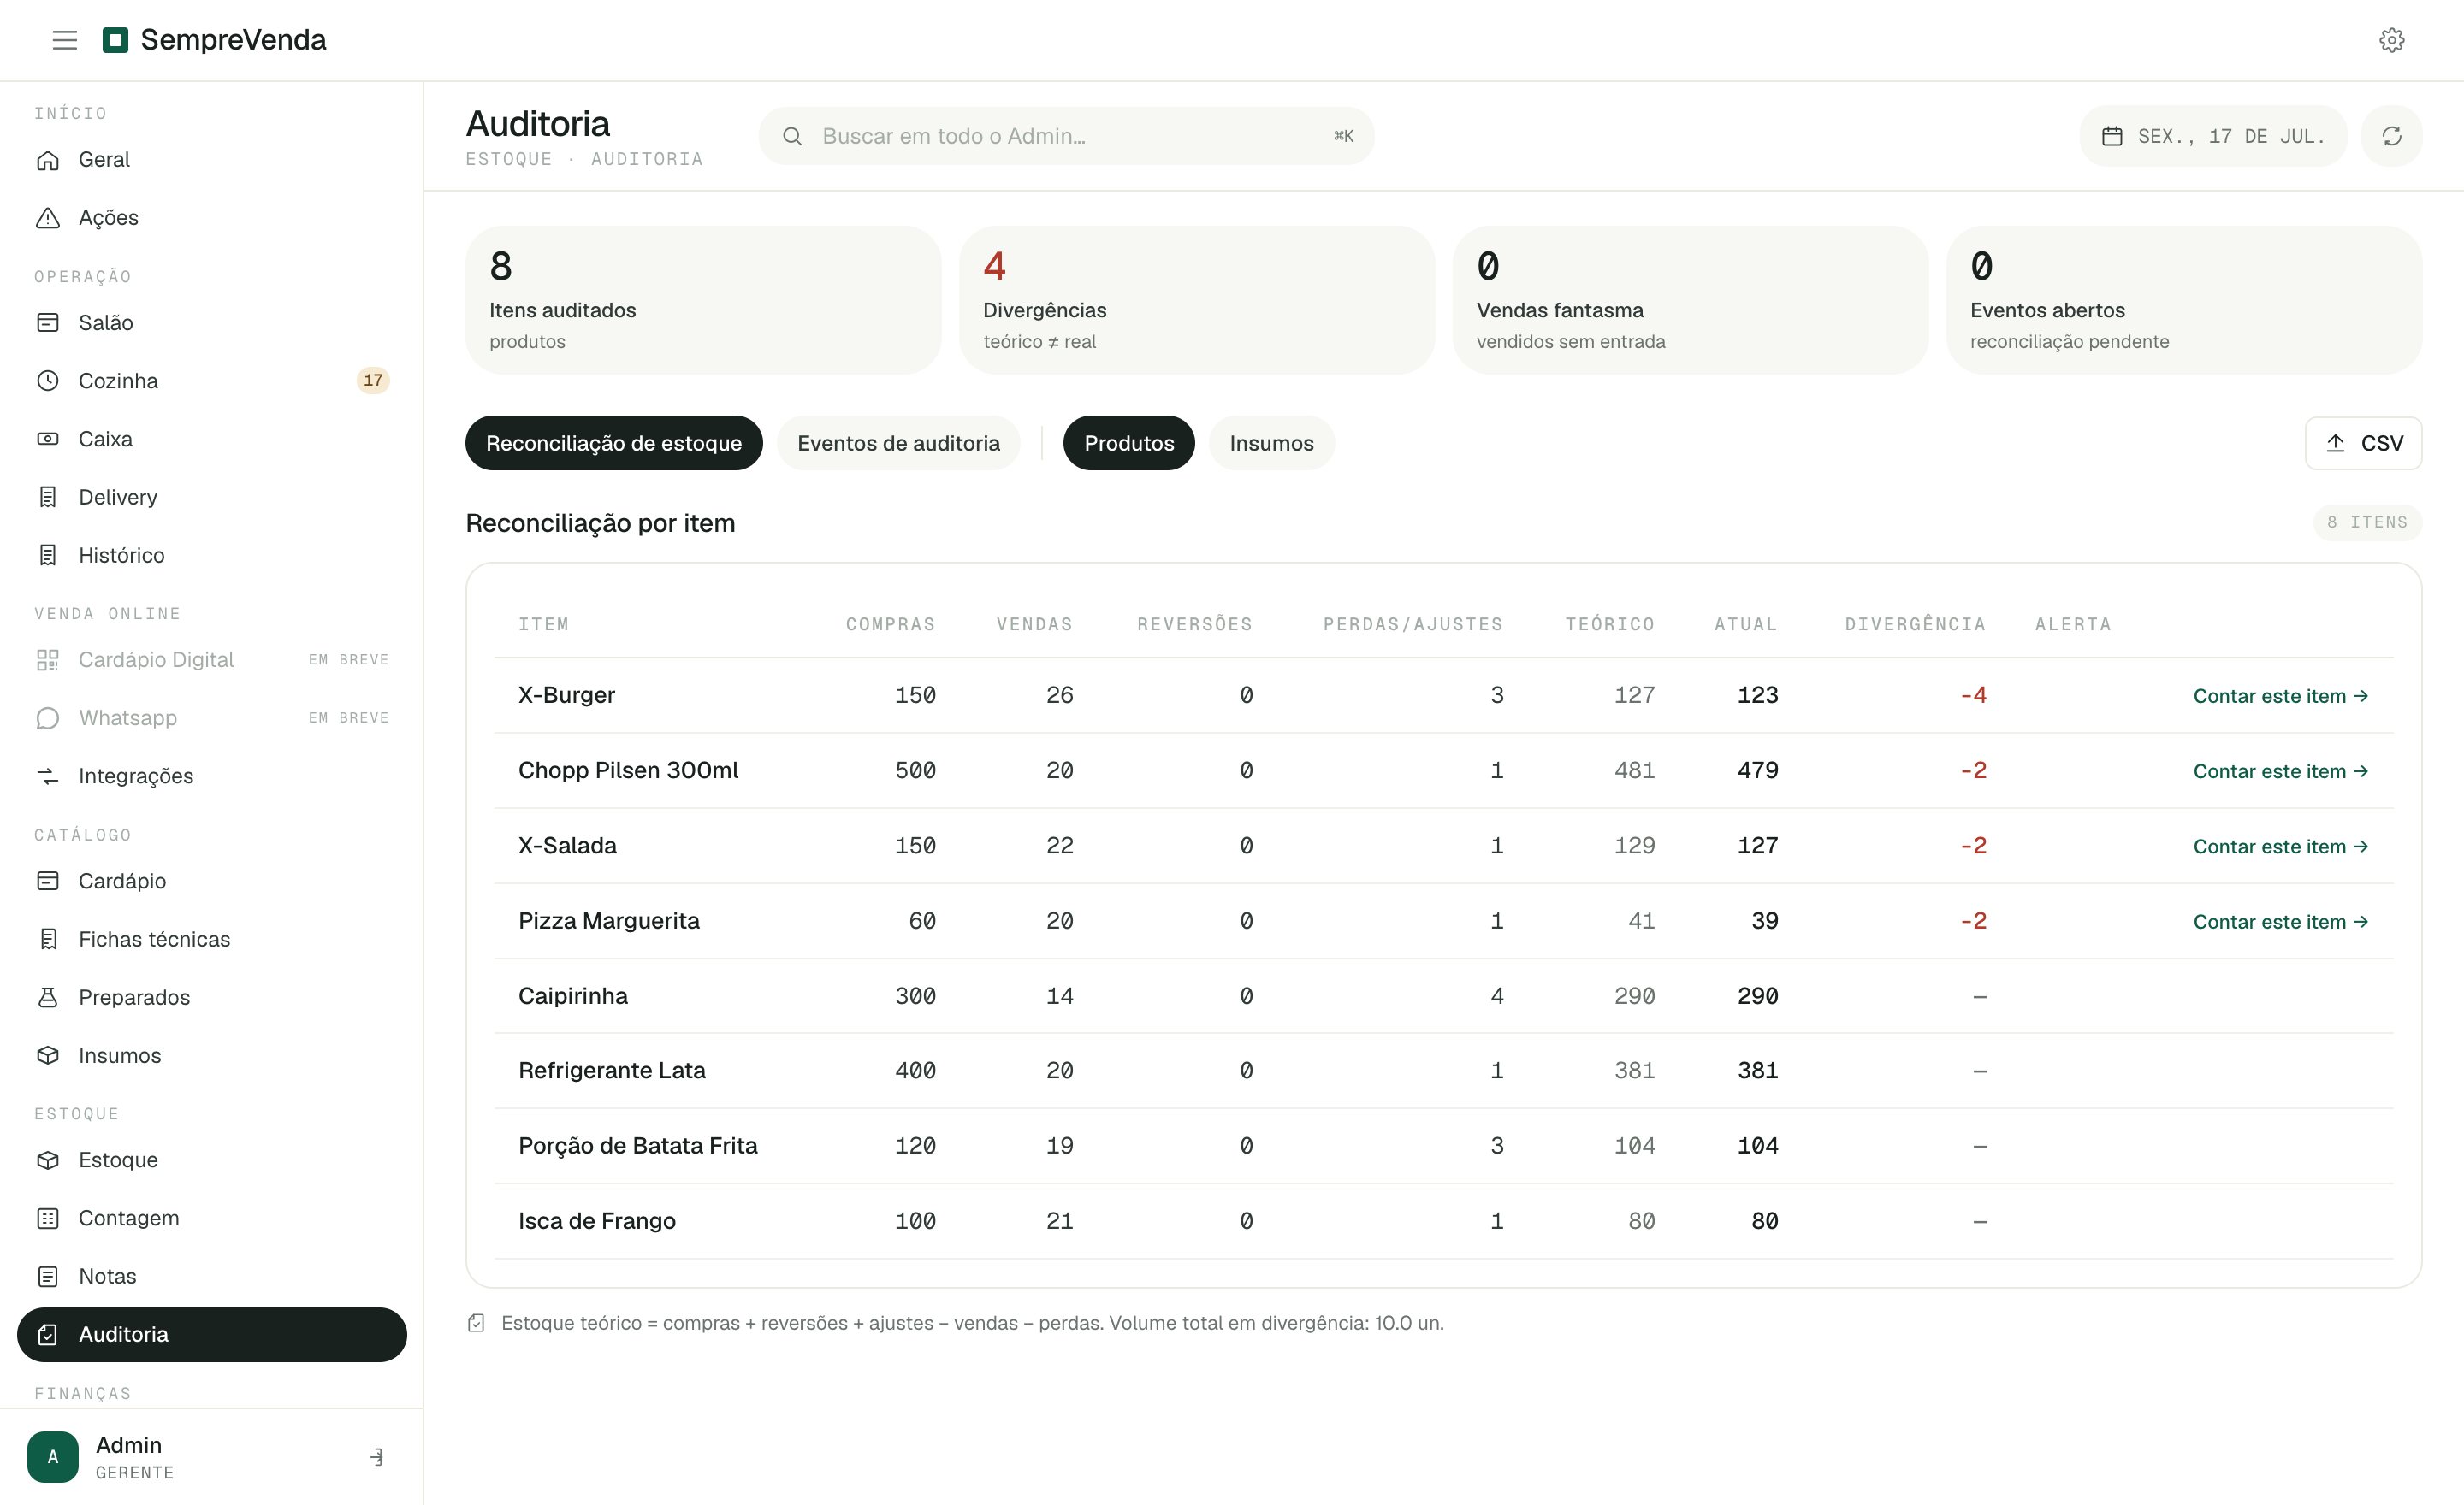Open Delivery in the sidebar
The width and height of the screenshot is (2464, 1505).
tap(212, 497)
